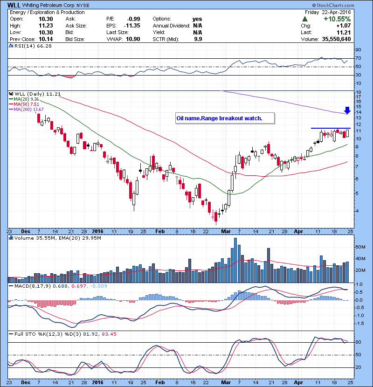
Task: Click the Volume value 35,550,640
Action: (x=336, y=39)
